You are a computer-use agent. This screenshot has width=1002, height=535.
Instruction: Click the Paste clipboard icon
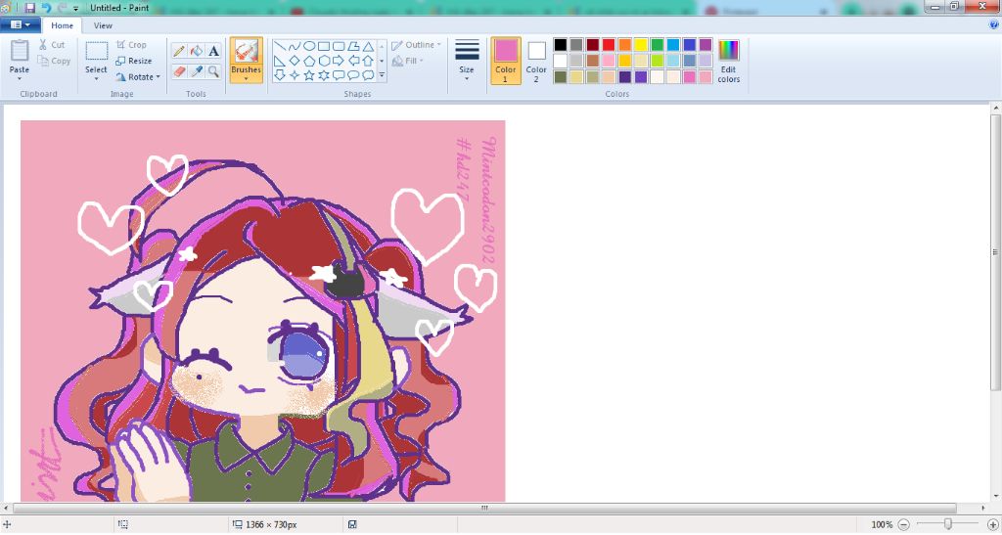[x=20, y=51]
